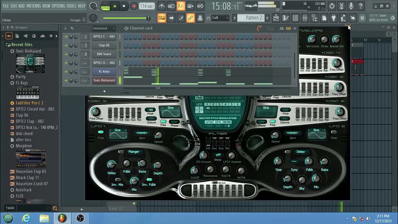398x224 pixels.
Task: Close the Channel rack window
Action: (295, 28)
